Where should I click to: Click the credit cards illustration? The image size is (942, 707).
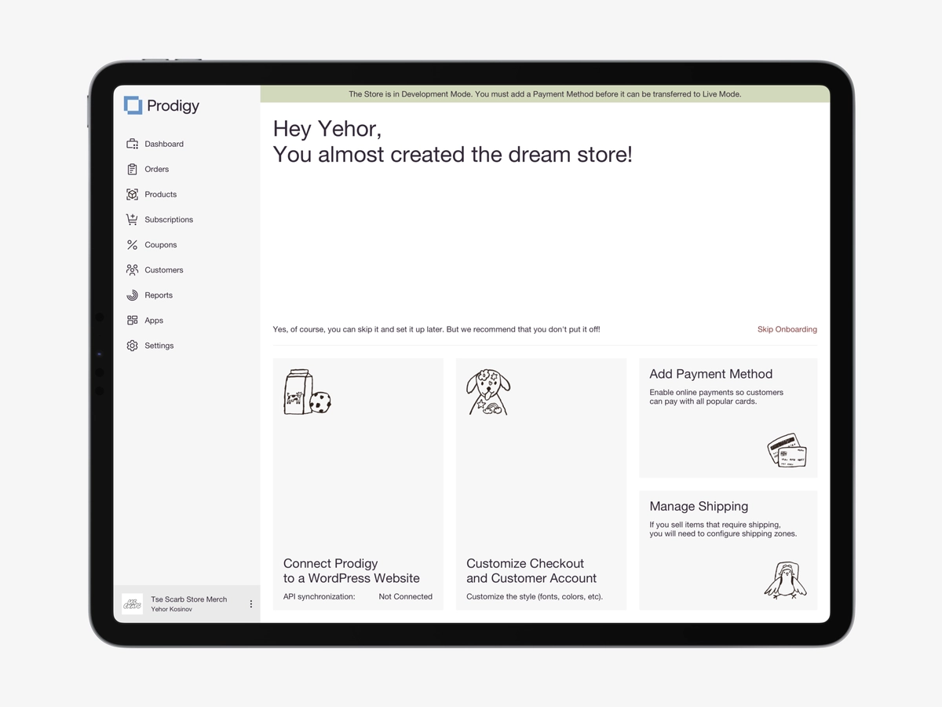(787, 450)
